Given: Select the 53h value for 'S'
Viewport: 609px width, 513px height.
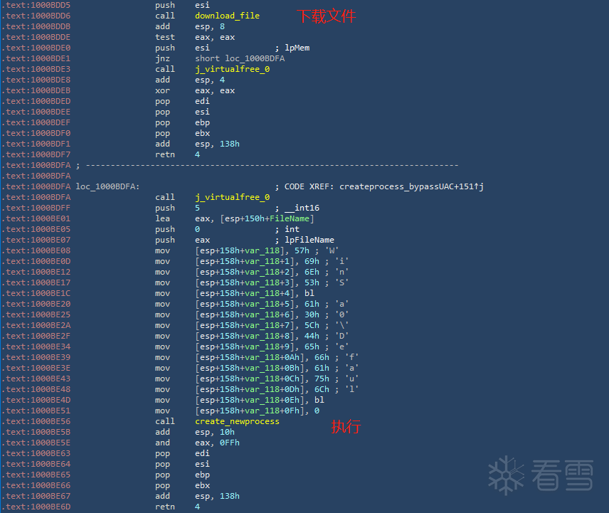Looking at the screenshot, I should (x=312, y=282).
